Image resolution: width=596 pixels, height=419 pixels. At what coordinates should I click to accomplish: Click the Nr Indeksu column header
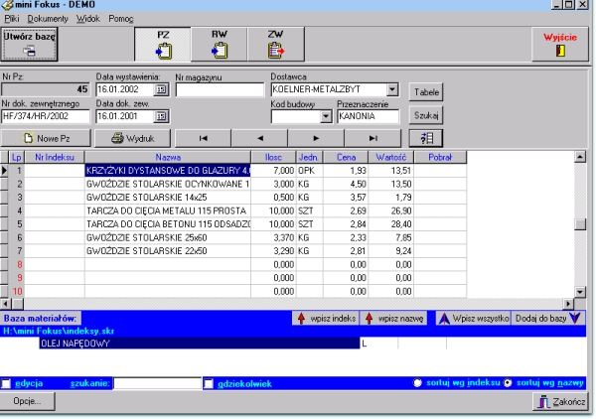point(55,157)
